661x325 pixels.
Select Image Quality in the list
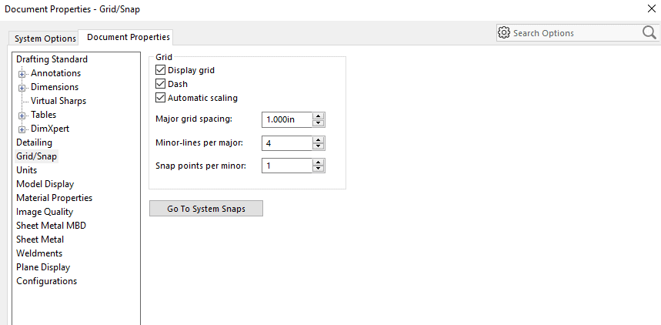(x=45, y=212)
